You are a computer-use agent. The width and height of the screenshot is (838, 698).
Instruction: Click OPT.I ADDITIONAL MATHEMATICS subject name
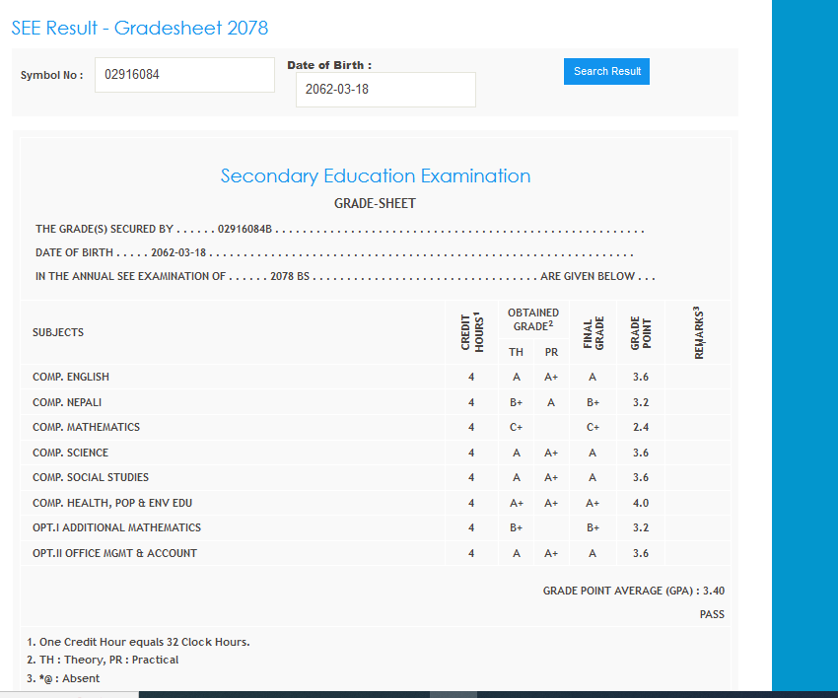coord(116,528)
